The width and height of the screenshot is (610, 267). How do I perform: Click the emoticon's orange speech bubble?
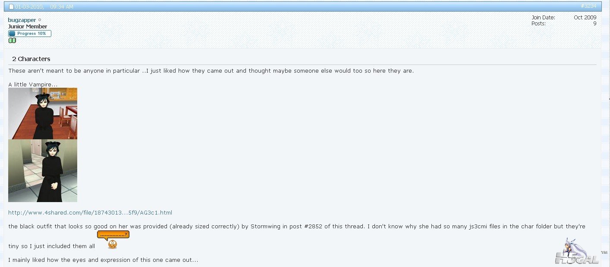[113, 235]
